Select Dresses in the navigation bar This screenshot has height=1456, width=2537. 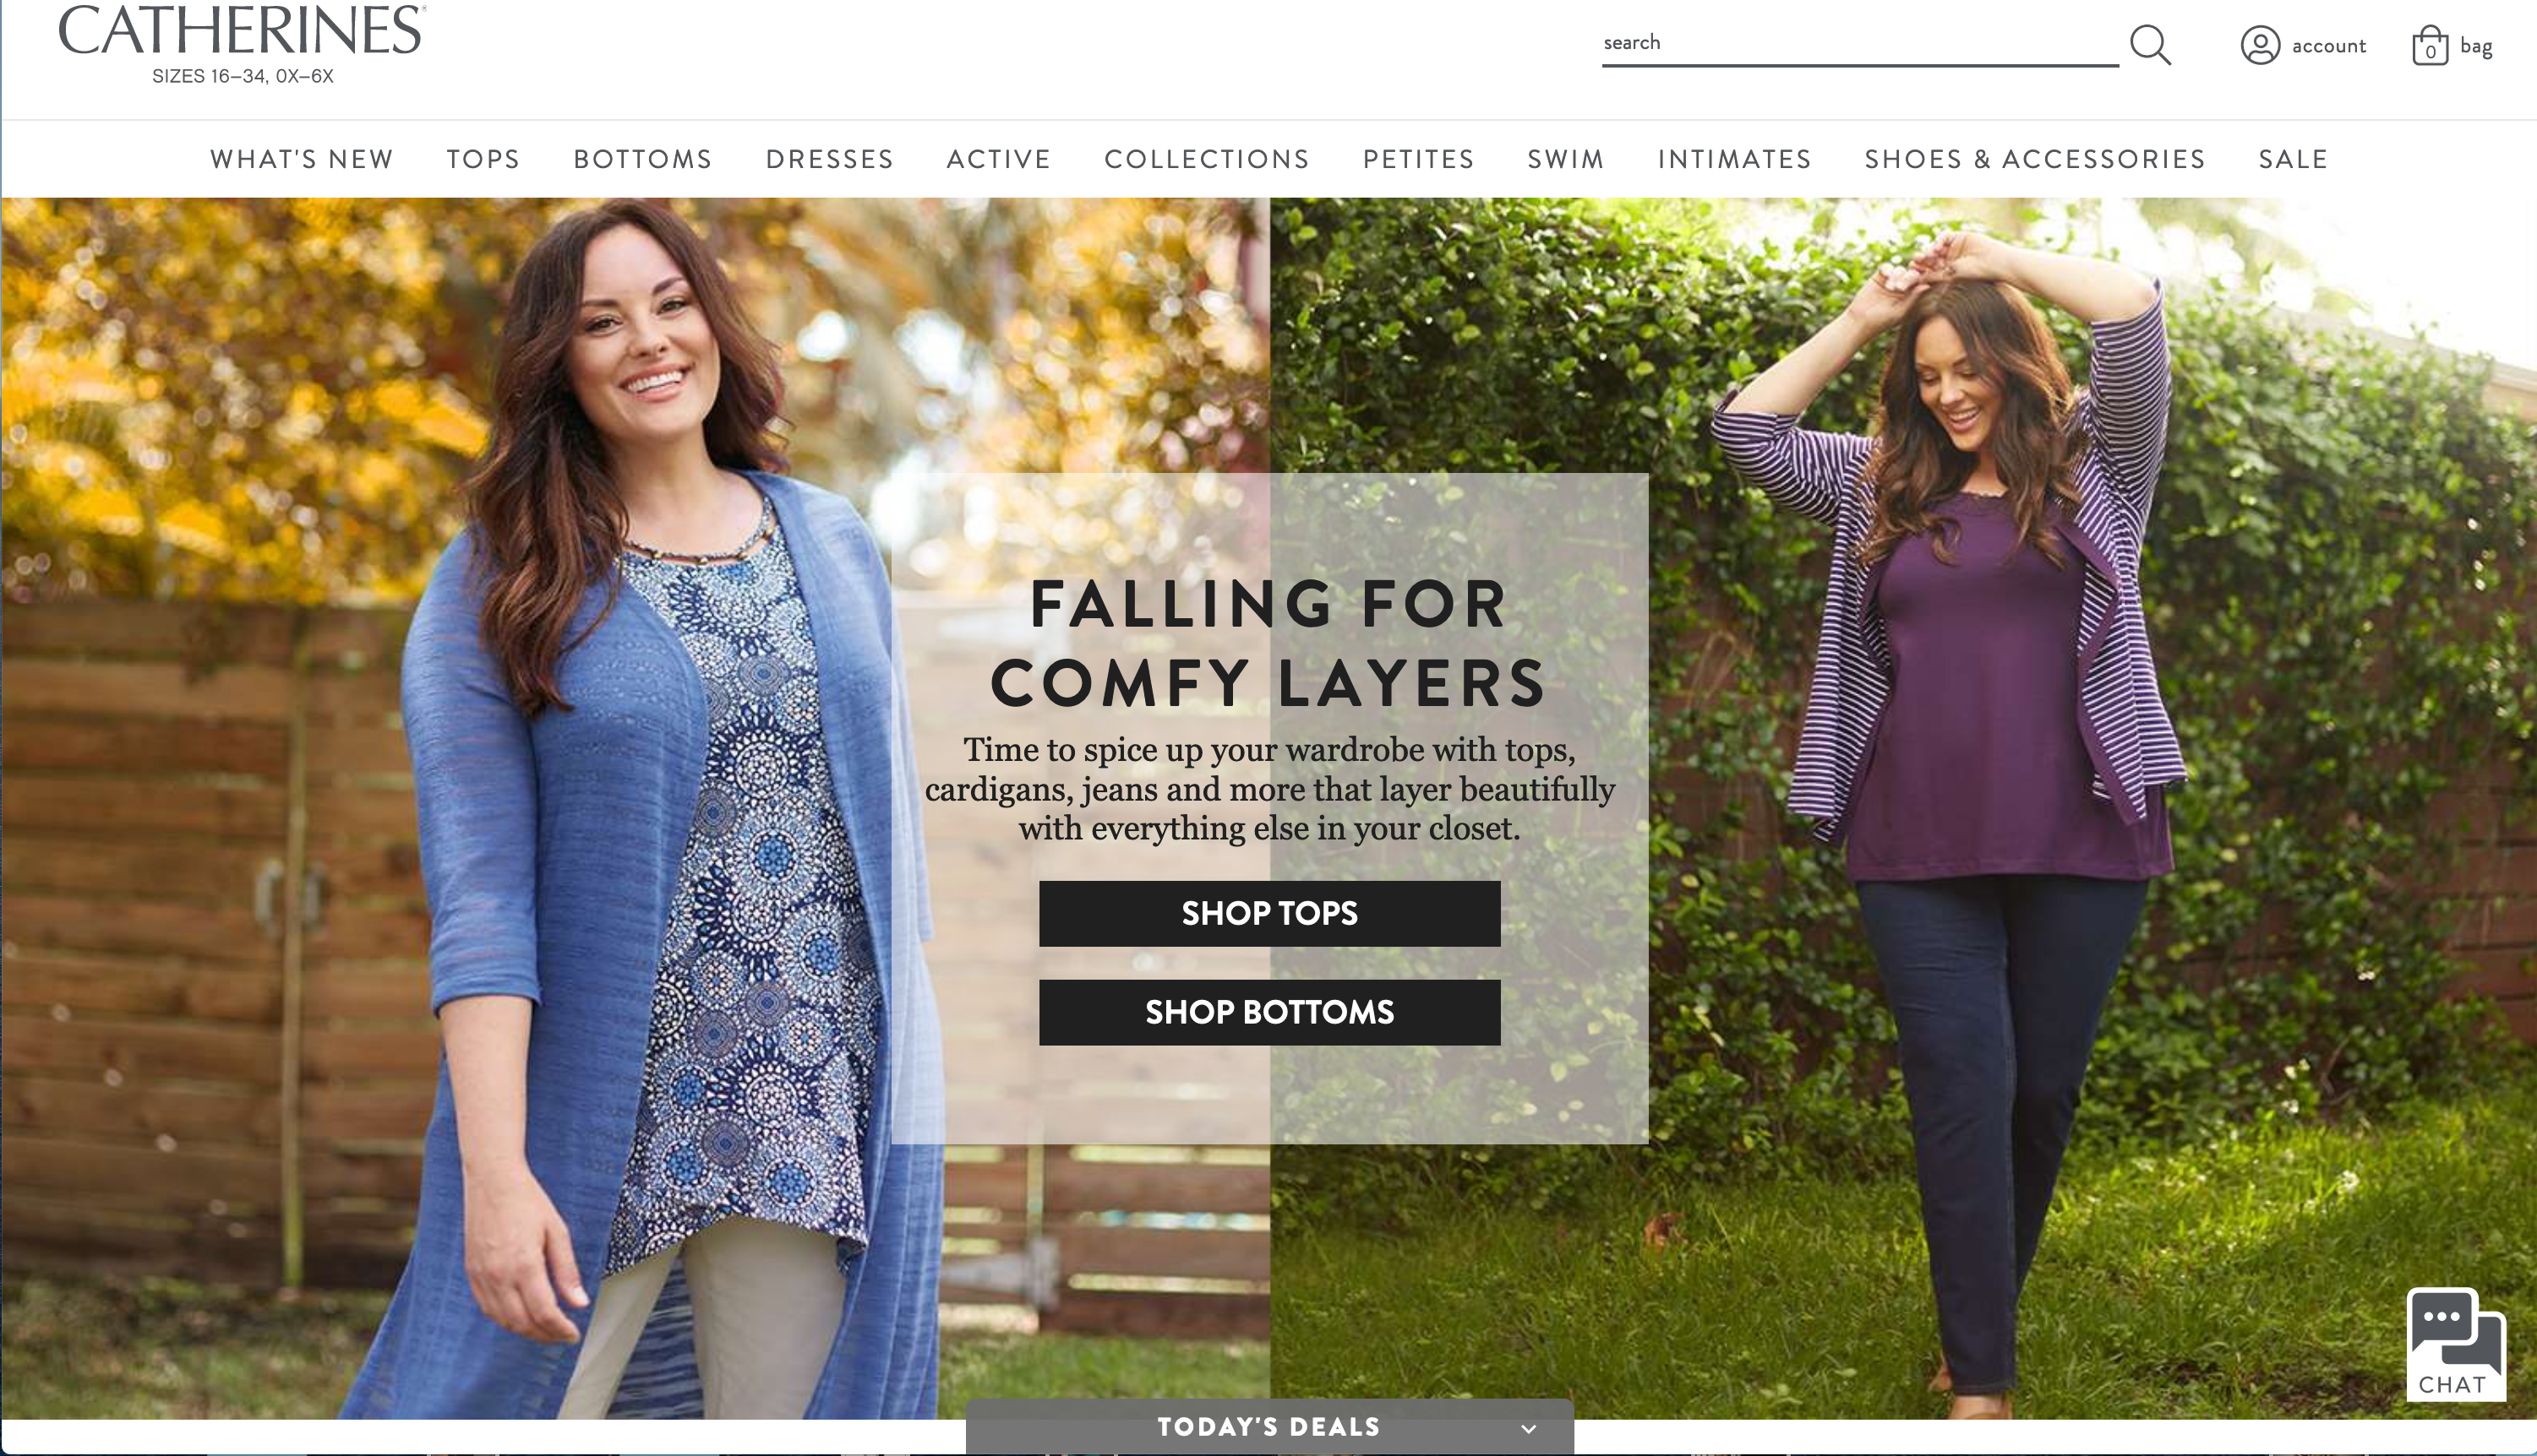coord(829,159)
